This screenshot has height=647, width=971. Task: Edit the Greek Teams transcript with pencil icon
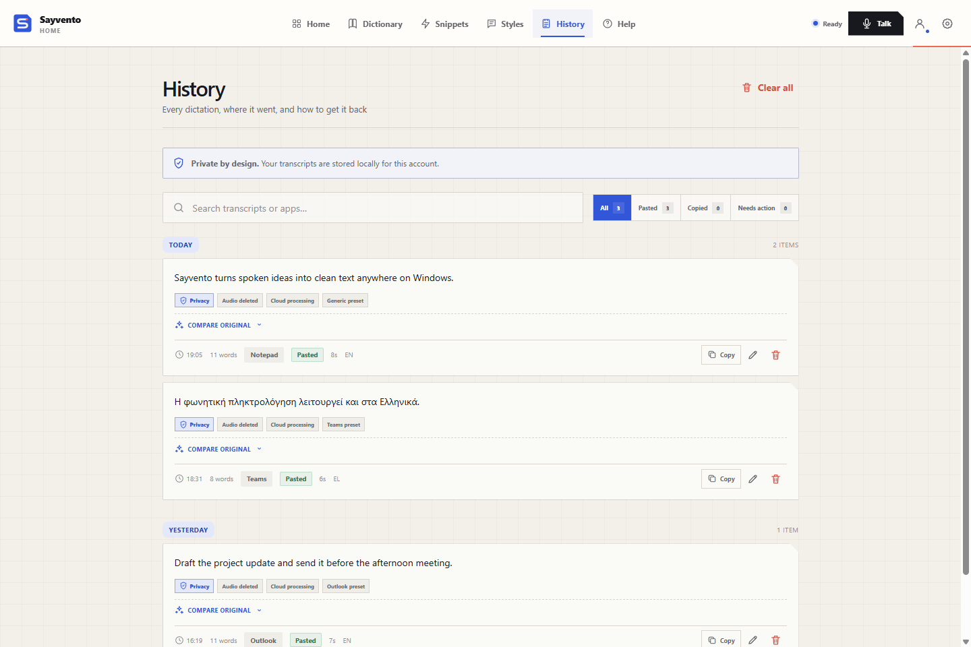(753, 479)
